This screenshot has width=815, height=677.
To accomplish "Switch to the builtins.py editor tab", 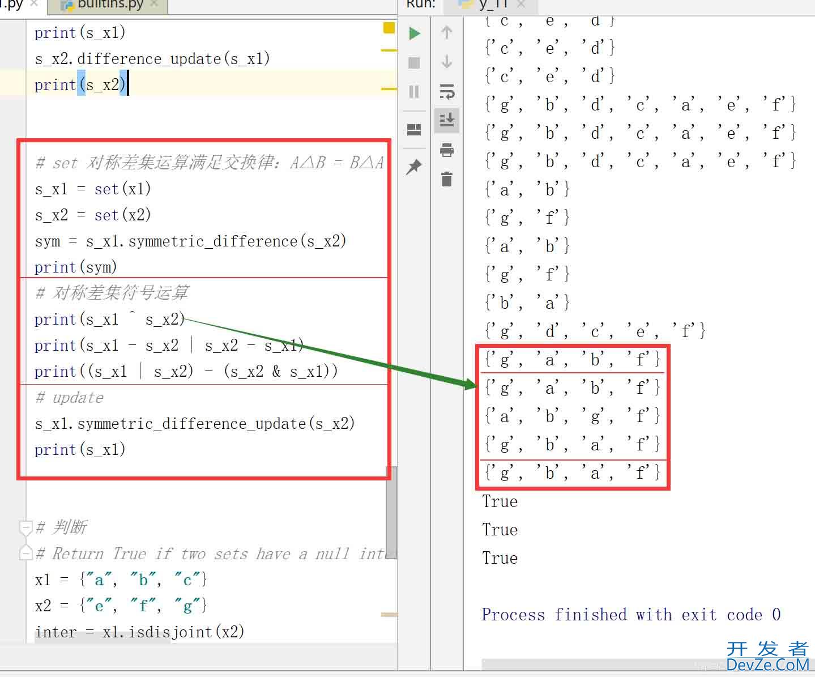I will (108, 5).
